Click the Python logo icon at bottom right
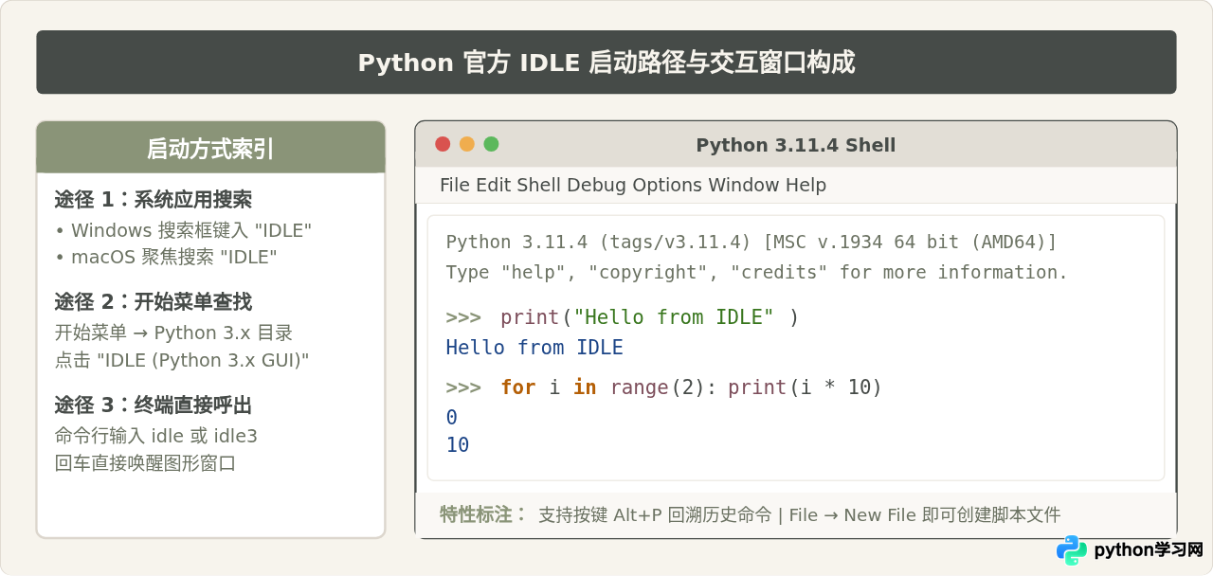 [1072, 550]
